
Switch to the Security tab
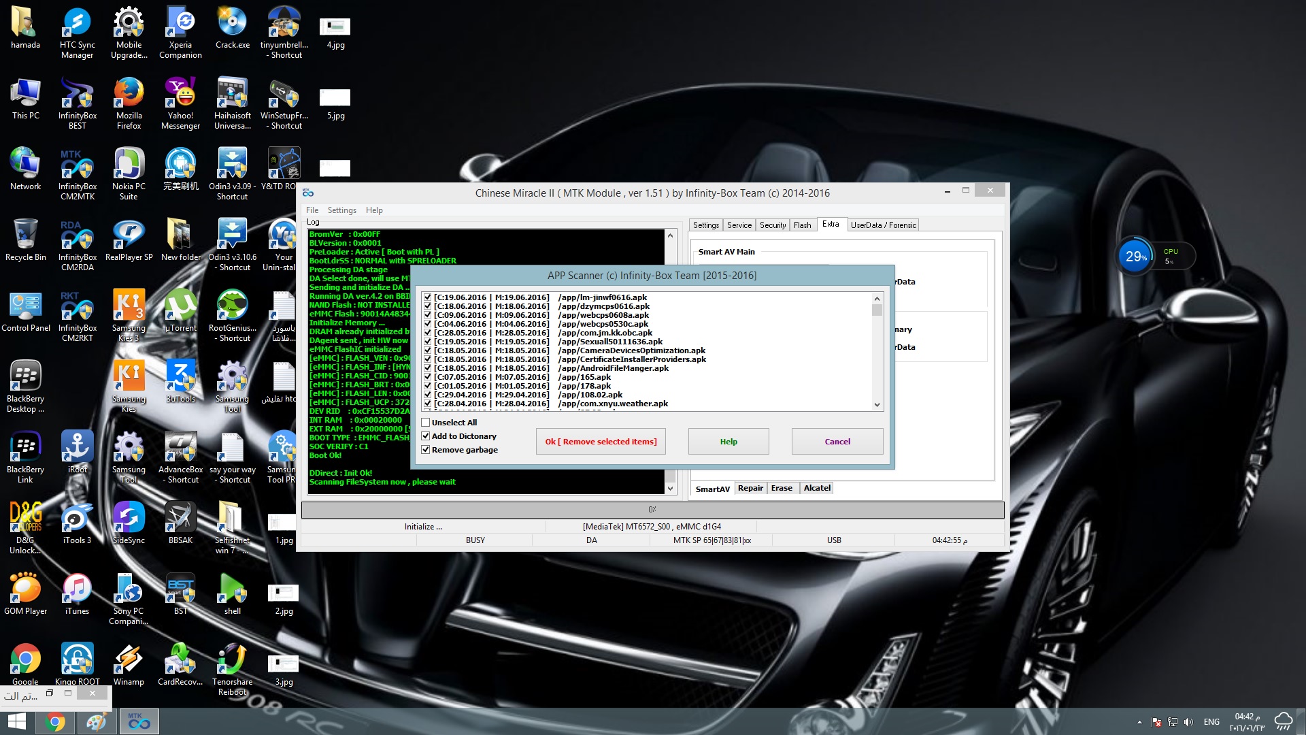pyautogui.click(x=773, y=225)
